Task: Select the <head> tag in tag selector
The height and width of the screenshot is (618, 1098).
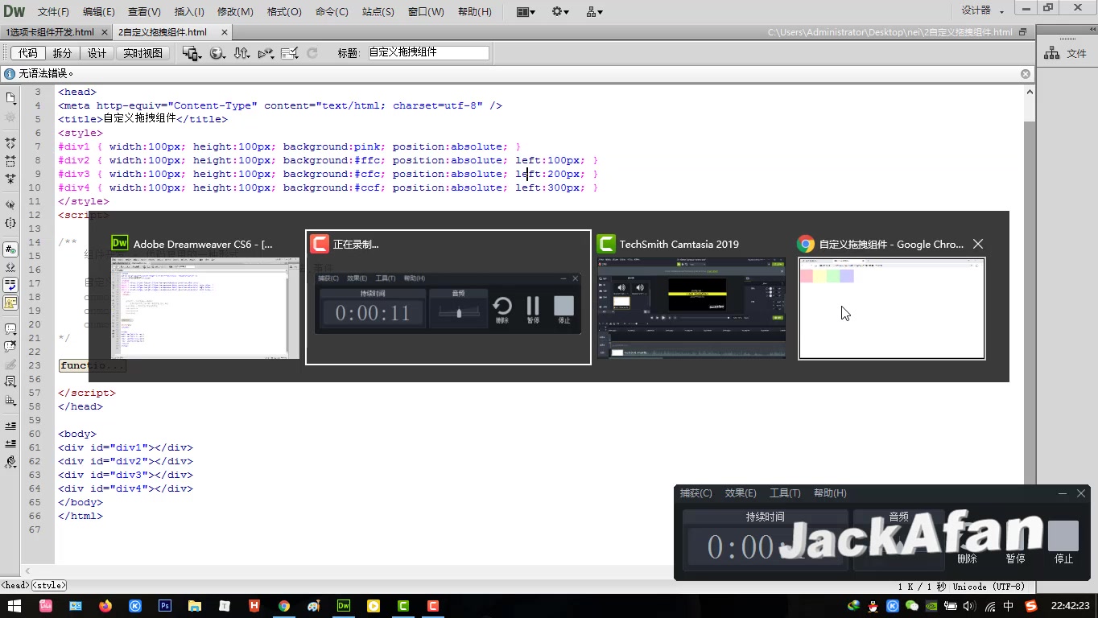Action: pyautogui.click(x=15, y=586)
